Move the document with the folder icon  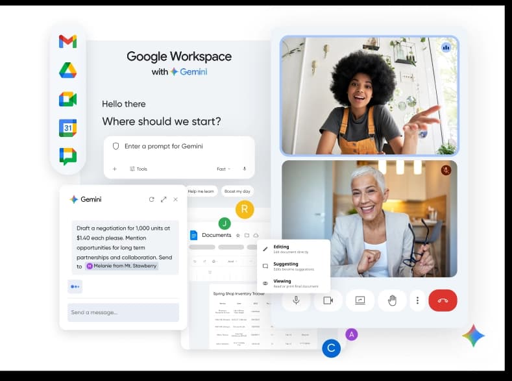(x=247, y=235)
